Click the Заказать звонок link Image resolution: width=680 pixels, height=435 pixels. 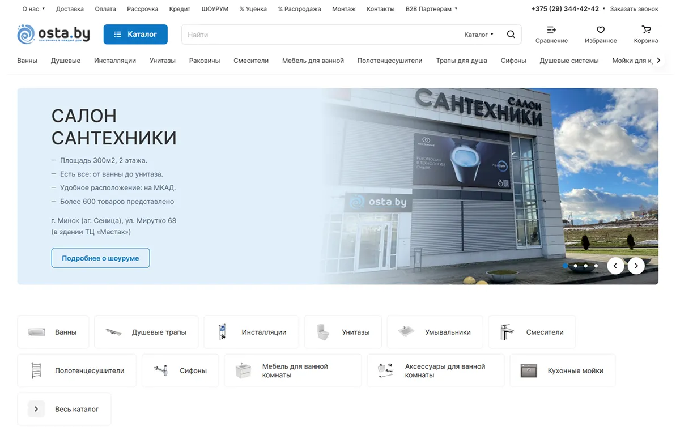pyautogui.click(x=634, y=9)
